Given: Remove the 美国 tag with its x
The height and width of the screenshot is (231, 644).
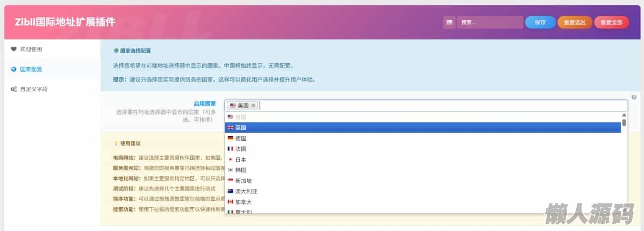Looking at the screenshot, I should click(253, 106).
